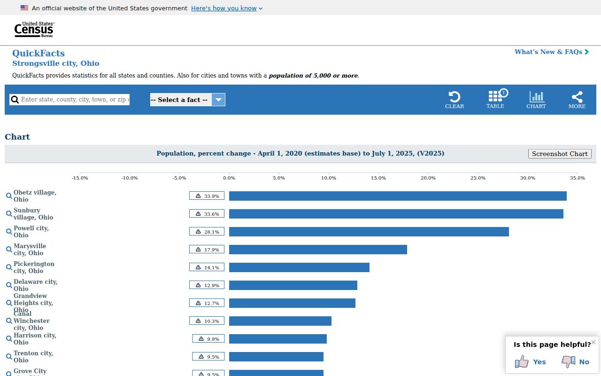Click the 10.3% value box

(207, 321)
